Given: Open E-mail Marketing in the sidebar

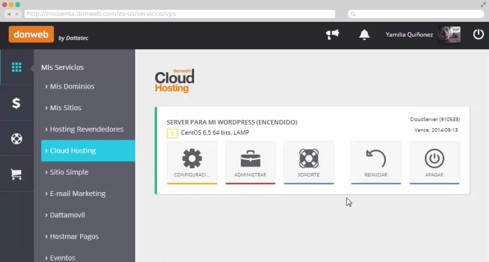Looking at the screenshot, I should coord(75,194).
